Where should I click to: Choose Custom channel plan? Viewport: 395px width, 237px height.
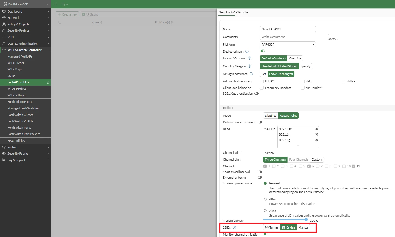click(317, 160)
